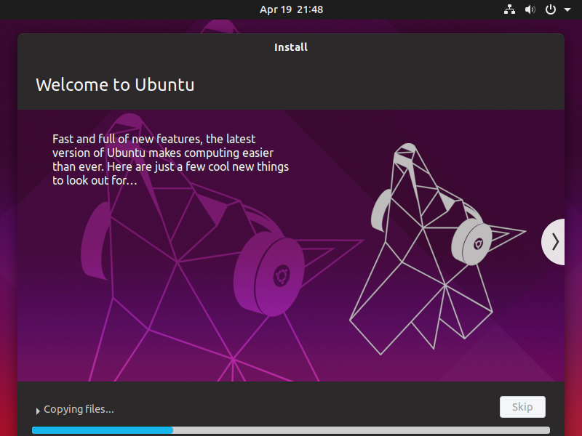Open the clock showing Apr 19 21:48

pos(292,9)
